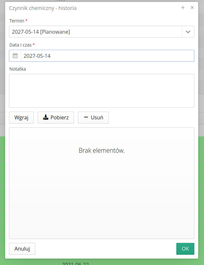Cancel with the Anuluj button
This screenshot has height=265, width=204.
point(22,249)
